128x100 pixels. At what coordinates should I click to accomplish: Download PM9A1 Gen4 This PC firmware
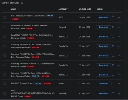[103, 75]
